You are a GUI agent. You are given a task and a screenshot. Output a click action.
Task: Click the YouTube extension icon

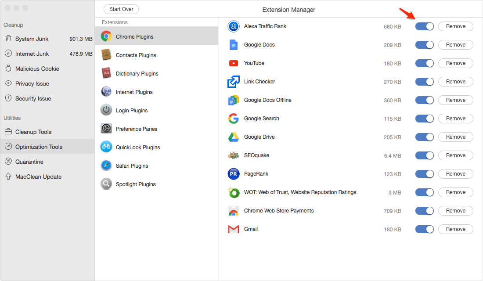[234, 63]
